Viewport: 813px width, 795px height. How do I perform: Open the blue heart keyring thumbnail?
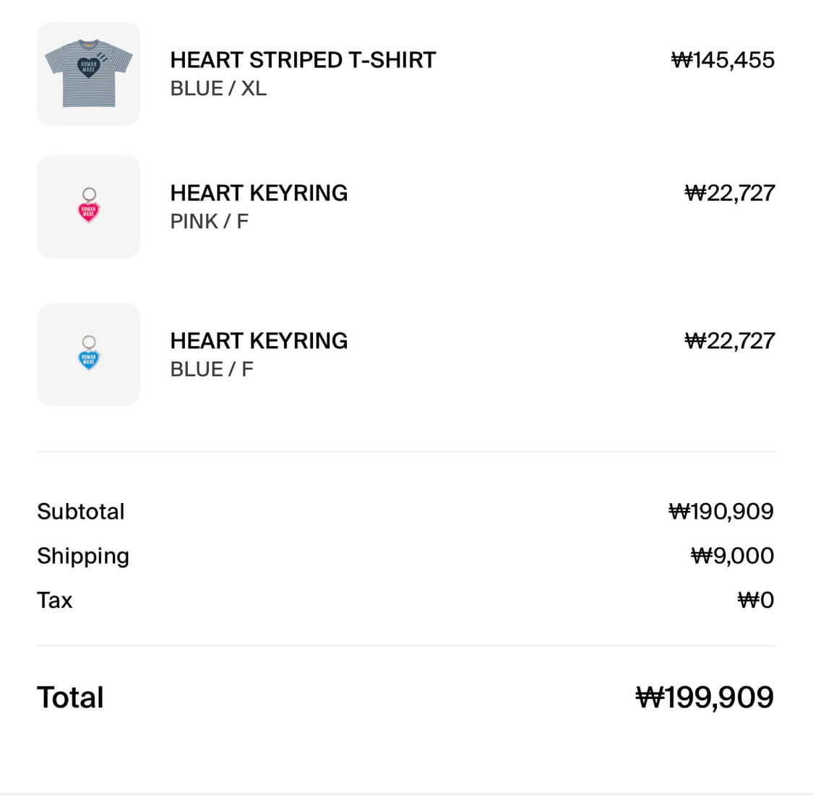(88, 354)
